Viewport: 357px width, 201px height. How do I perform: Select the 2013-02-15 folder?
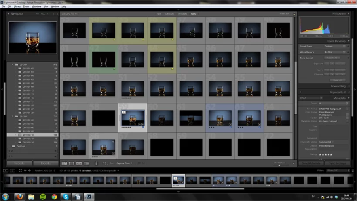[32, 135]
